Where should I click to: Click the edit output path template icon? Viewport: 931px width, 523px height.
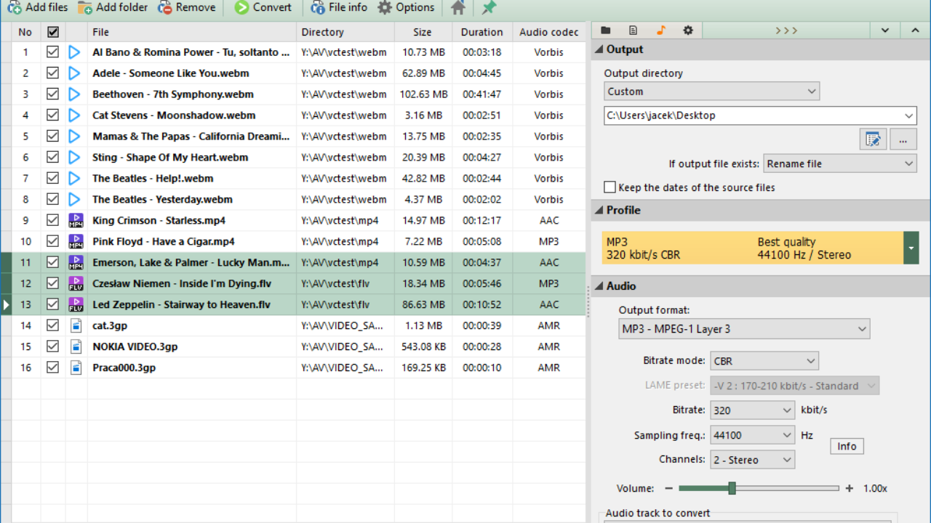[872, 139]
